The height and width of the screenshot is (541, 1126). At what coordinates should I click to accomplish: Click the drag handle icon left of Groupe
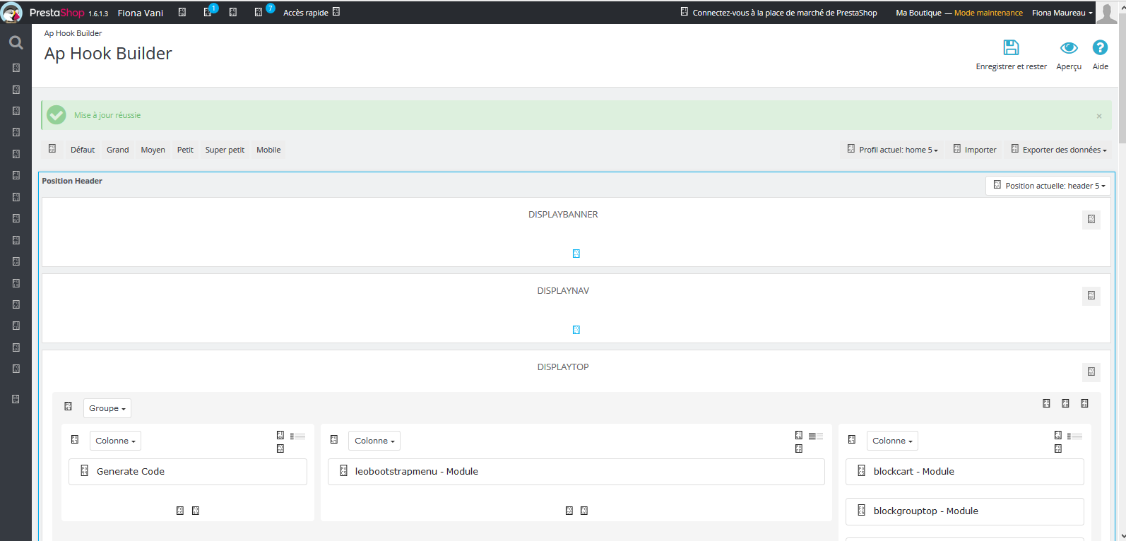69,407
